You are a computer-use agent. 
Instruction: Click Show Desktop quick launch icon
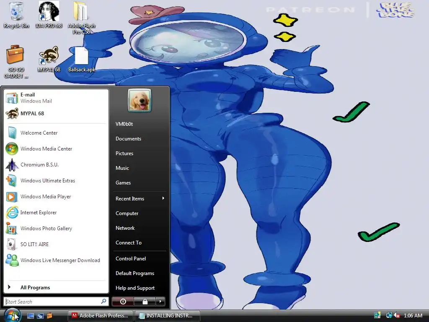[x=30, y=316]
